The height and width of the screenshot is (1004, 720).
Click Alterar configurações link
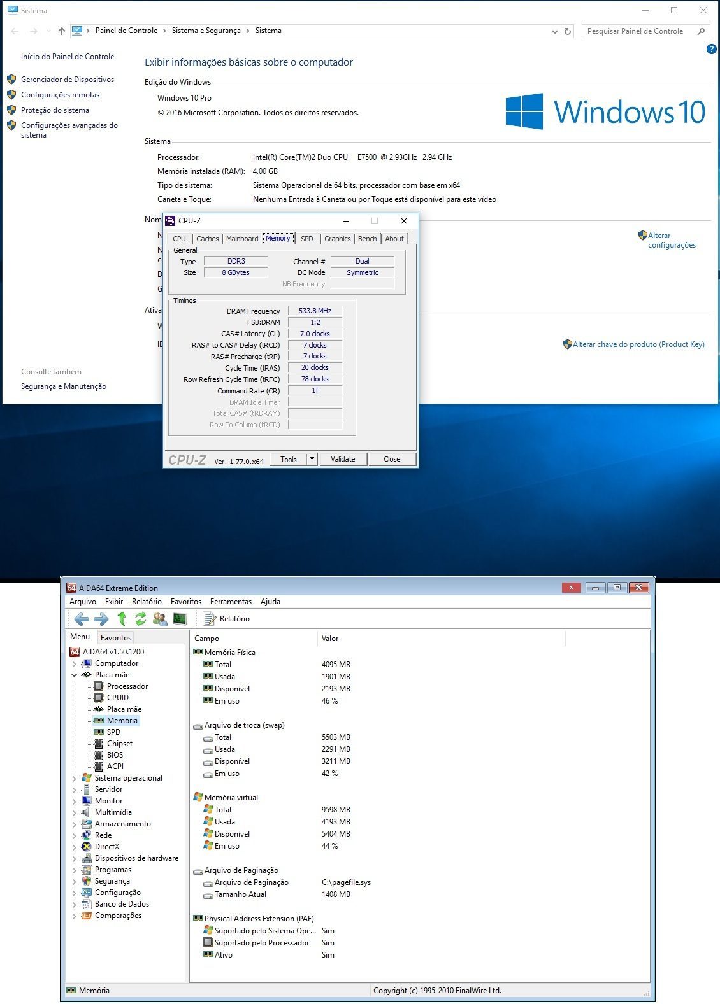tap(672, 240)
